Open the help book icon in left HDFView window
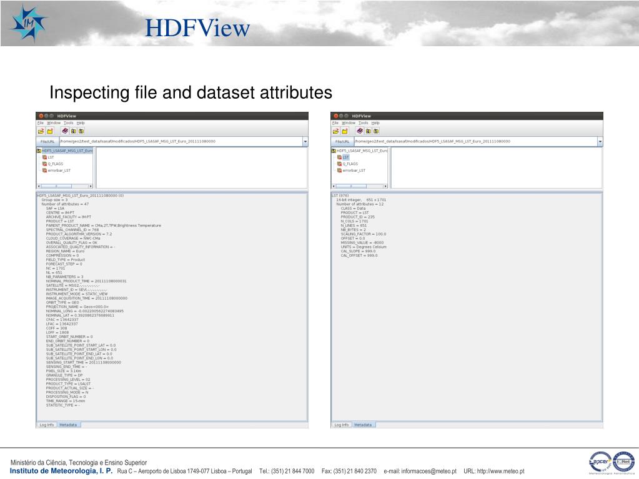Image resolution: width=639 pixels, height=479 pixels. 65,131
